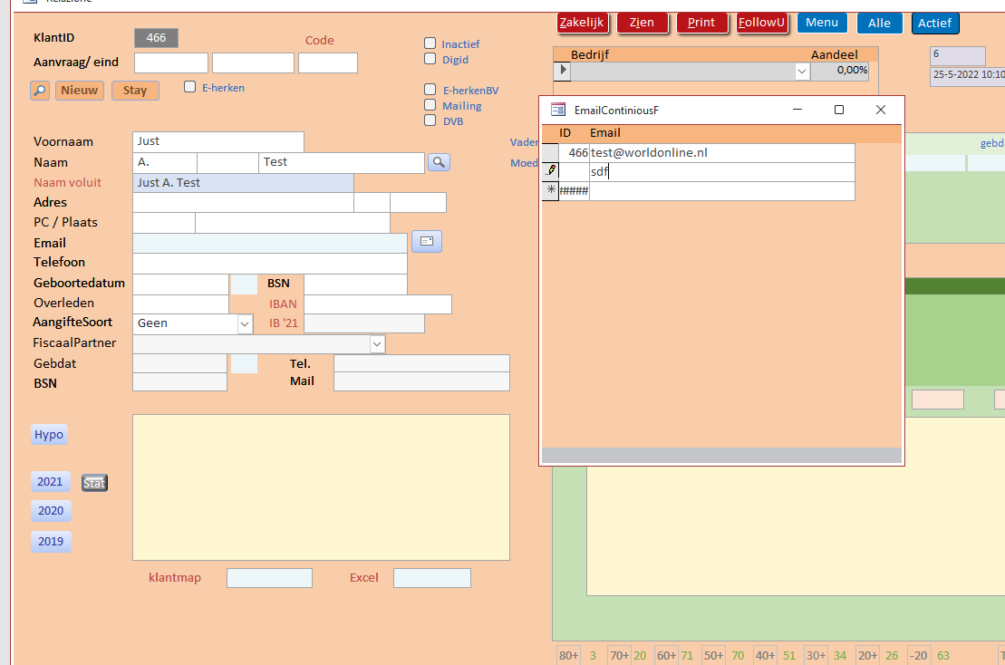The height and width of the screenshot is (665, 1005).
Task: Toggle the Inactief checkbox
Action: coord(430,43)
